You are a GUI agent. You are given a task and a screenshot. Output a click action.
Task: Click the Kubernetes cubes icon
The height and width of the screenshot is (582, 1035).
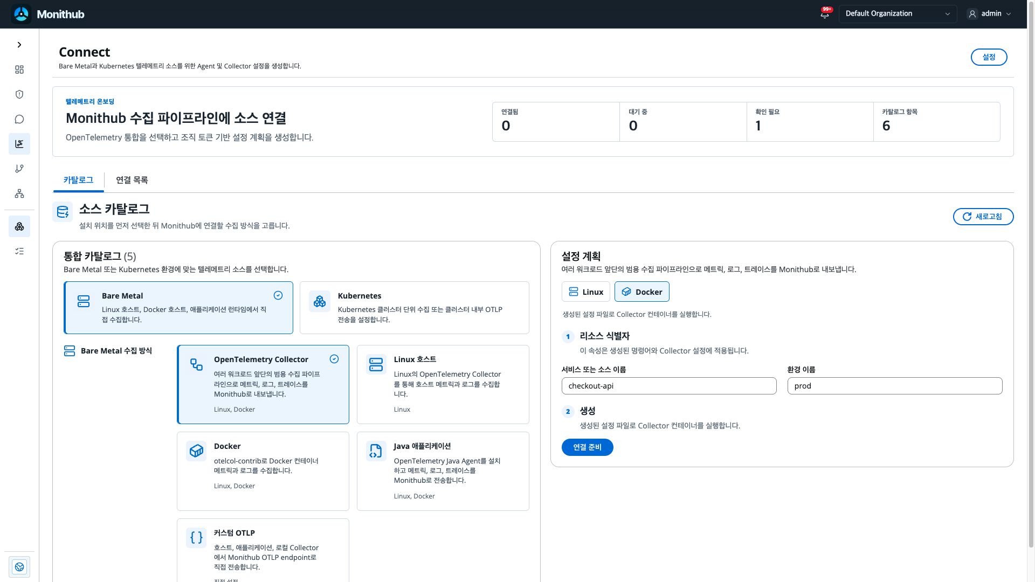320,301
